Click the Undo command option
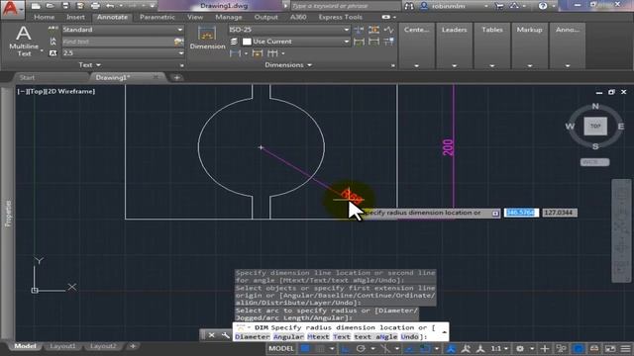 point(409,336)
